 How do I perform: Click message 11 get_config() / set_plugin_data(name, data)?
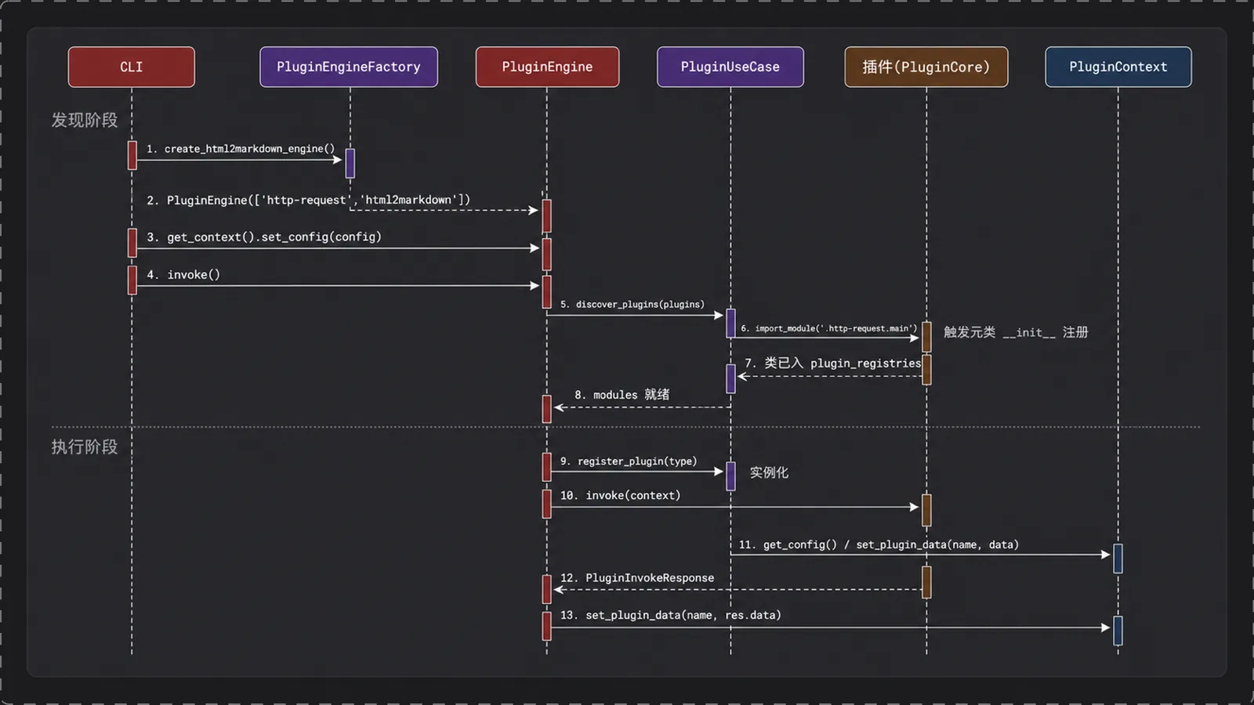click(879, 544)
